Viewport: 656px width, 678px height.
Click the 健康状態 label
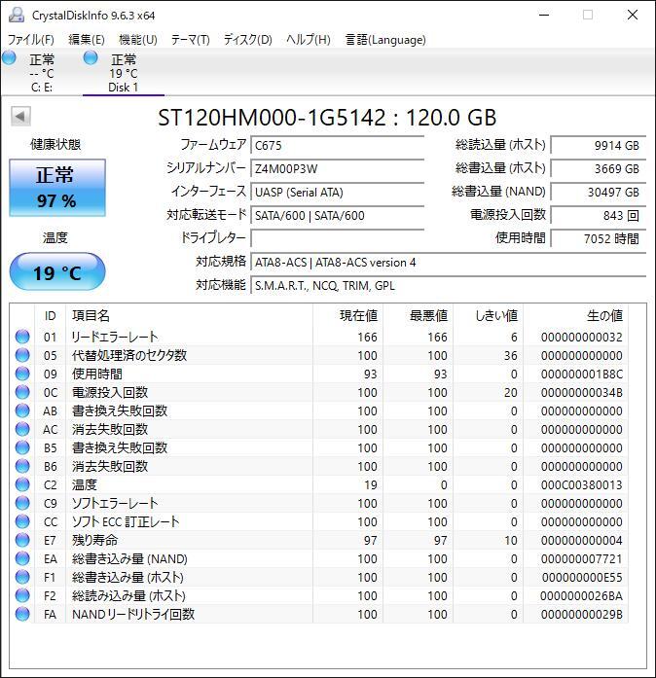tap(55, 144)
